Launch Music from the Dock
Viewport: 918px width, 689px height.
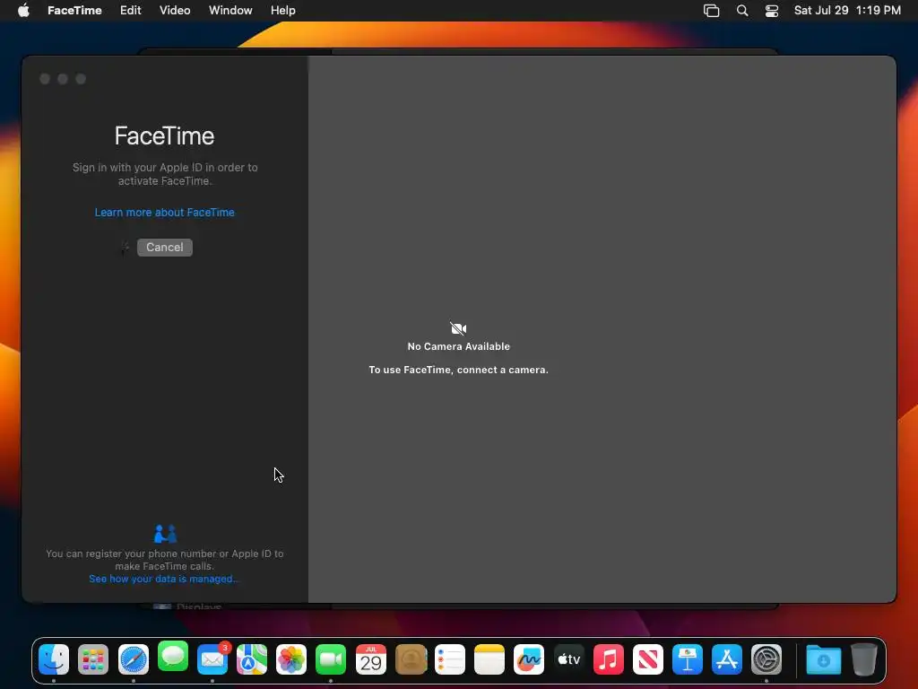tap(609, 659)
